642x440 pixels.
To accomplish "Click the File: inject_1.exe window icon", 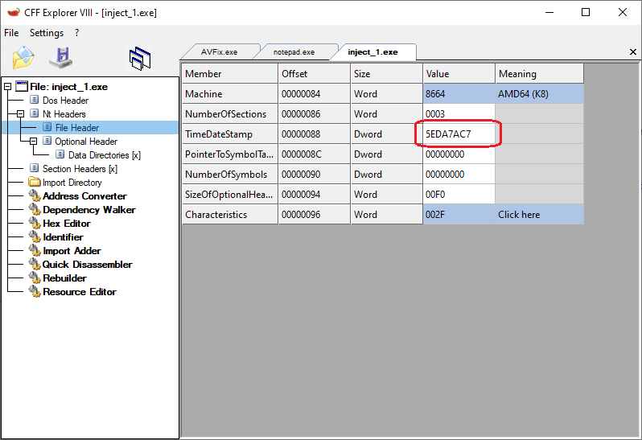I will click(22, 86).
